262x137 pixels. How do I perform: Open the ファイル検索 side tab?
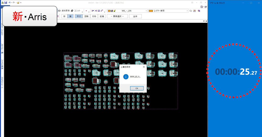2,64
